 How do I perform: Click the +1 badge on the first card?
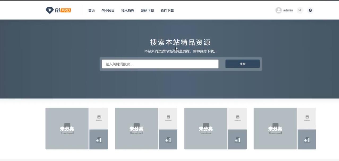pyautogui.click(x=98, y=139)
